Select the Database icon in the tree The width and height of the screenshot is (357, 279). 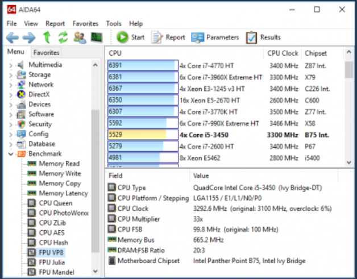click(x=21, y=144)
